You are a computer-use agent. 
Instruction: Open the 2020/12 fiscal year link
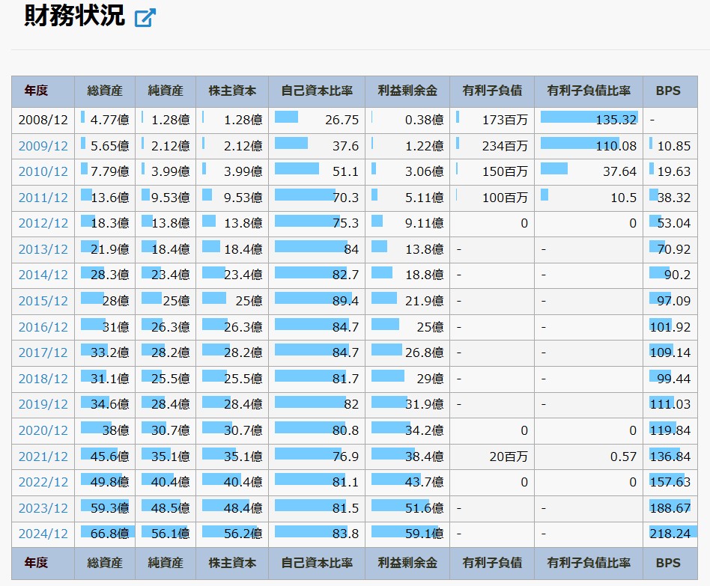pyautogui.click(x=43, y=430)
